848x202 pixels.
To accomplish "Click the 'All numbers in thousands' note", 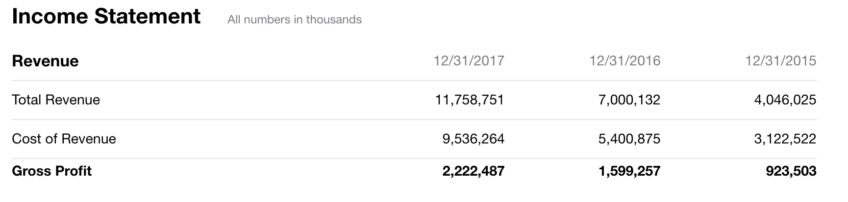I will coord(294,20).
